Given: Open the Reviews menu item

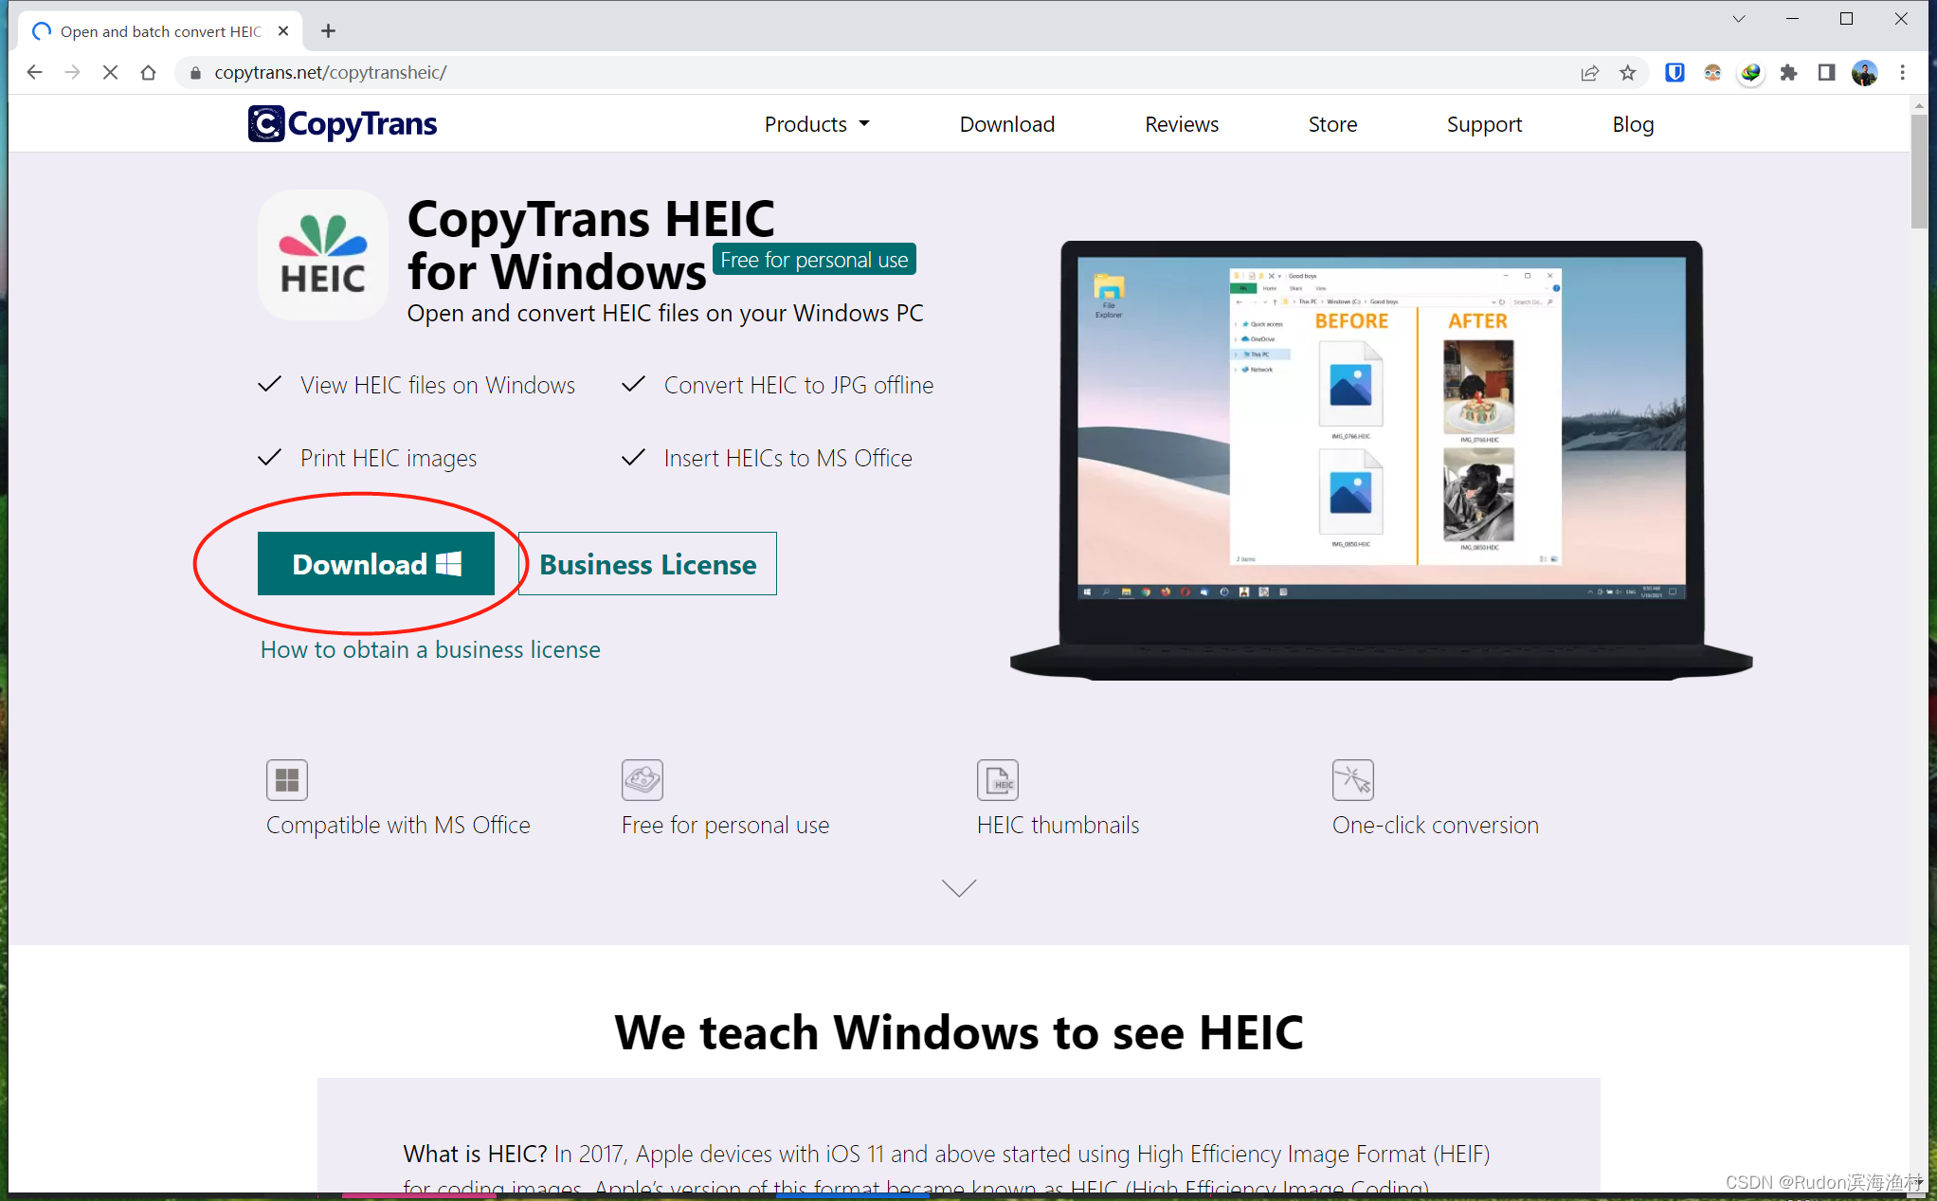Looking at the screenshot, I should pyautogui.click(x=1181, y=124).
